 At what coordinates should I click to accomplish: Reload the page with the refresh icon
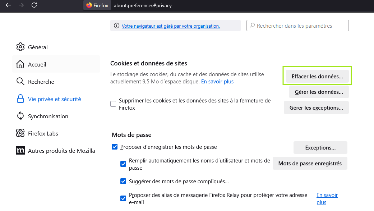tap(34, 5)
